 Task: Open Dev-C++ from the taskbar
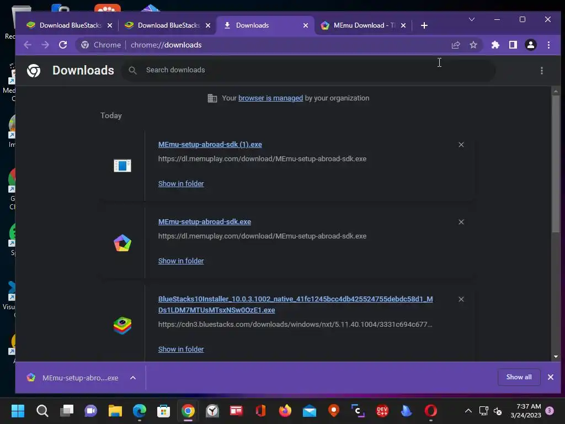tap(382, 411)
